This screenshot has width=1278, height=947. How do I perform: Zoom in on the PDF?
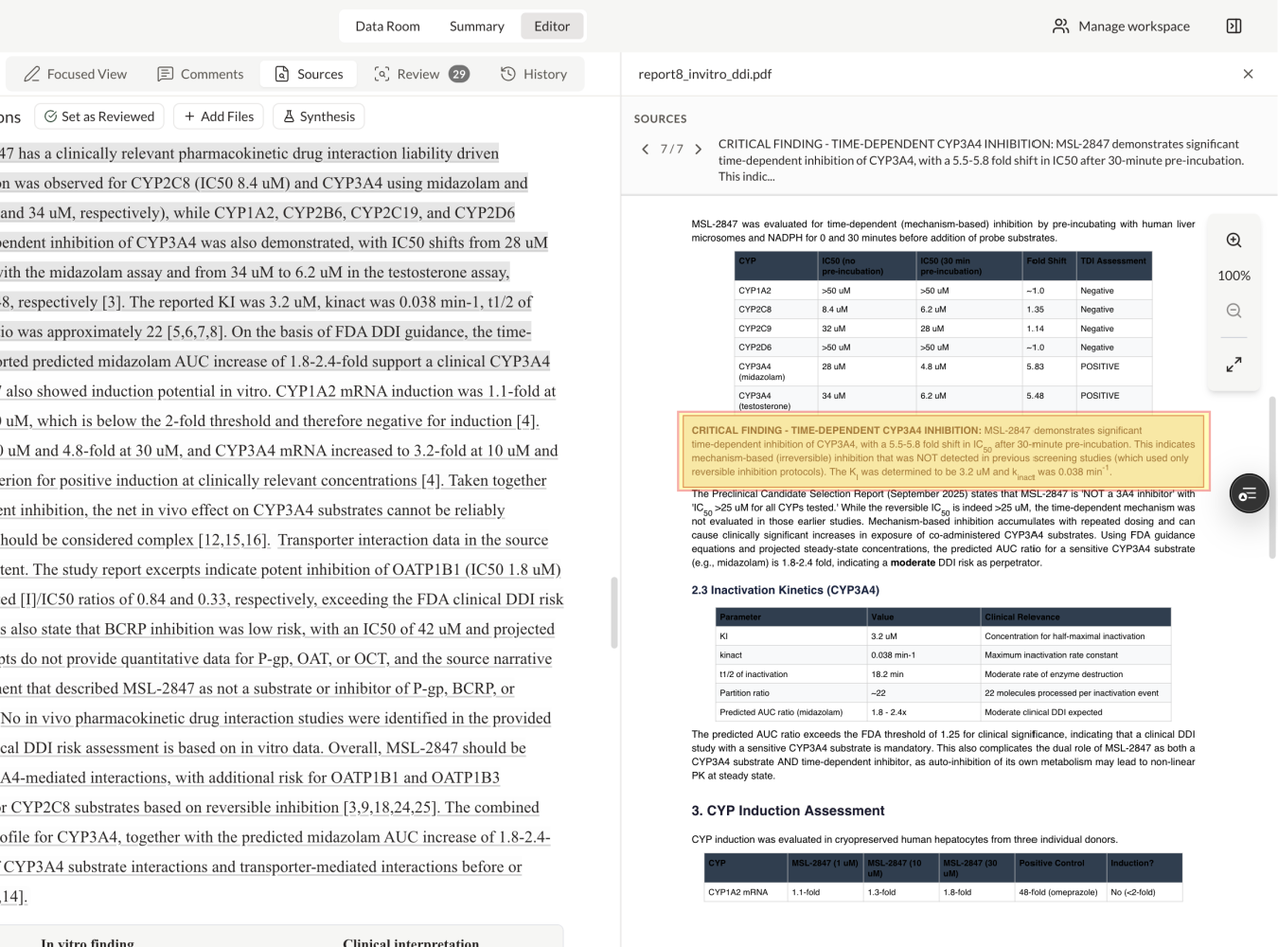(1234, 241)
